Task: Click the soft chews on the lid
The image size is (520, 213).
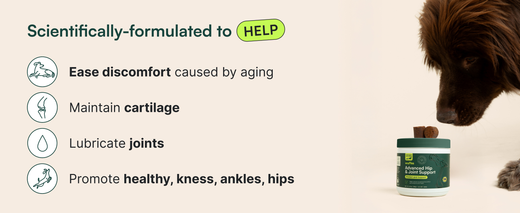Action: tap(426, 132)
